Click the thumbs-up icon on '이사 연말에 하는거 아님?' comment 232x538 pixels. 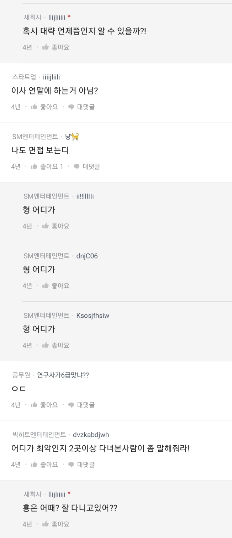tap(33, 107)
